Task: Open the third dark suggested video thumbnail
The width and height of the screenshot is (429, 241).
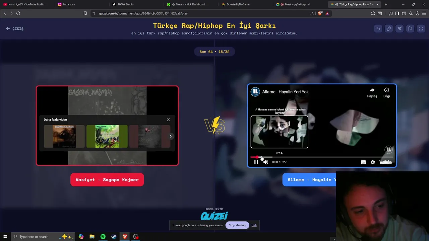Action: coord(150,136)
